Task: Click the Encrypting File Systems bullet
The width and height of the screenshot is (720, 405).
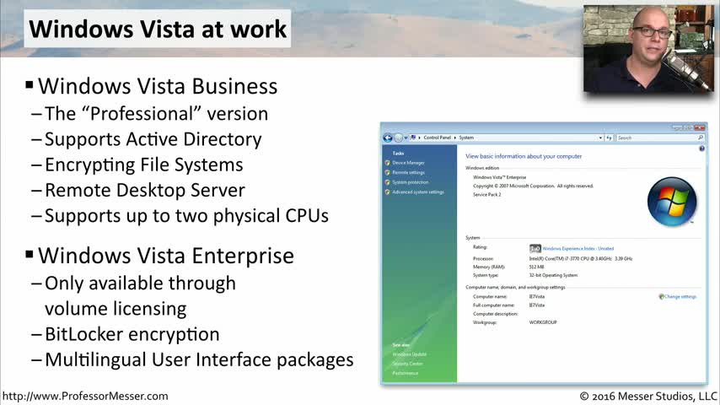Action: pyautogui.click(x=143, y=165)
